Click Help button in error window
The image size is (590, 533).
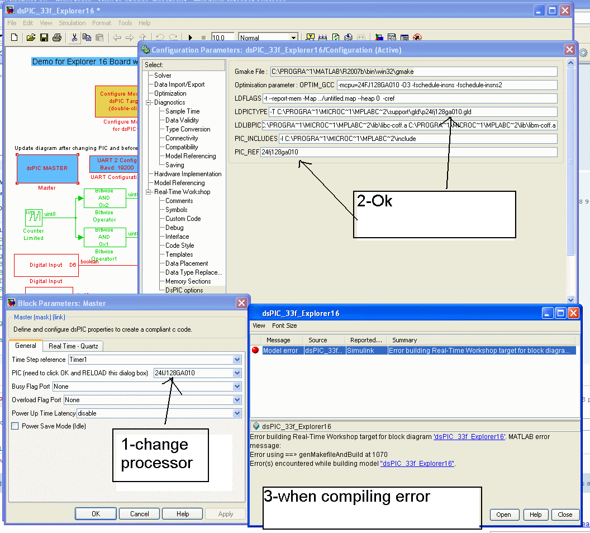click(x=535, y=515)
